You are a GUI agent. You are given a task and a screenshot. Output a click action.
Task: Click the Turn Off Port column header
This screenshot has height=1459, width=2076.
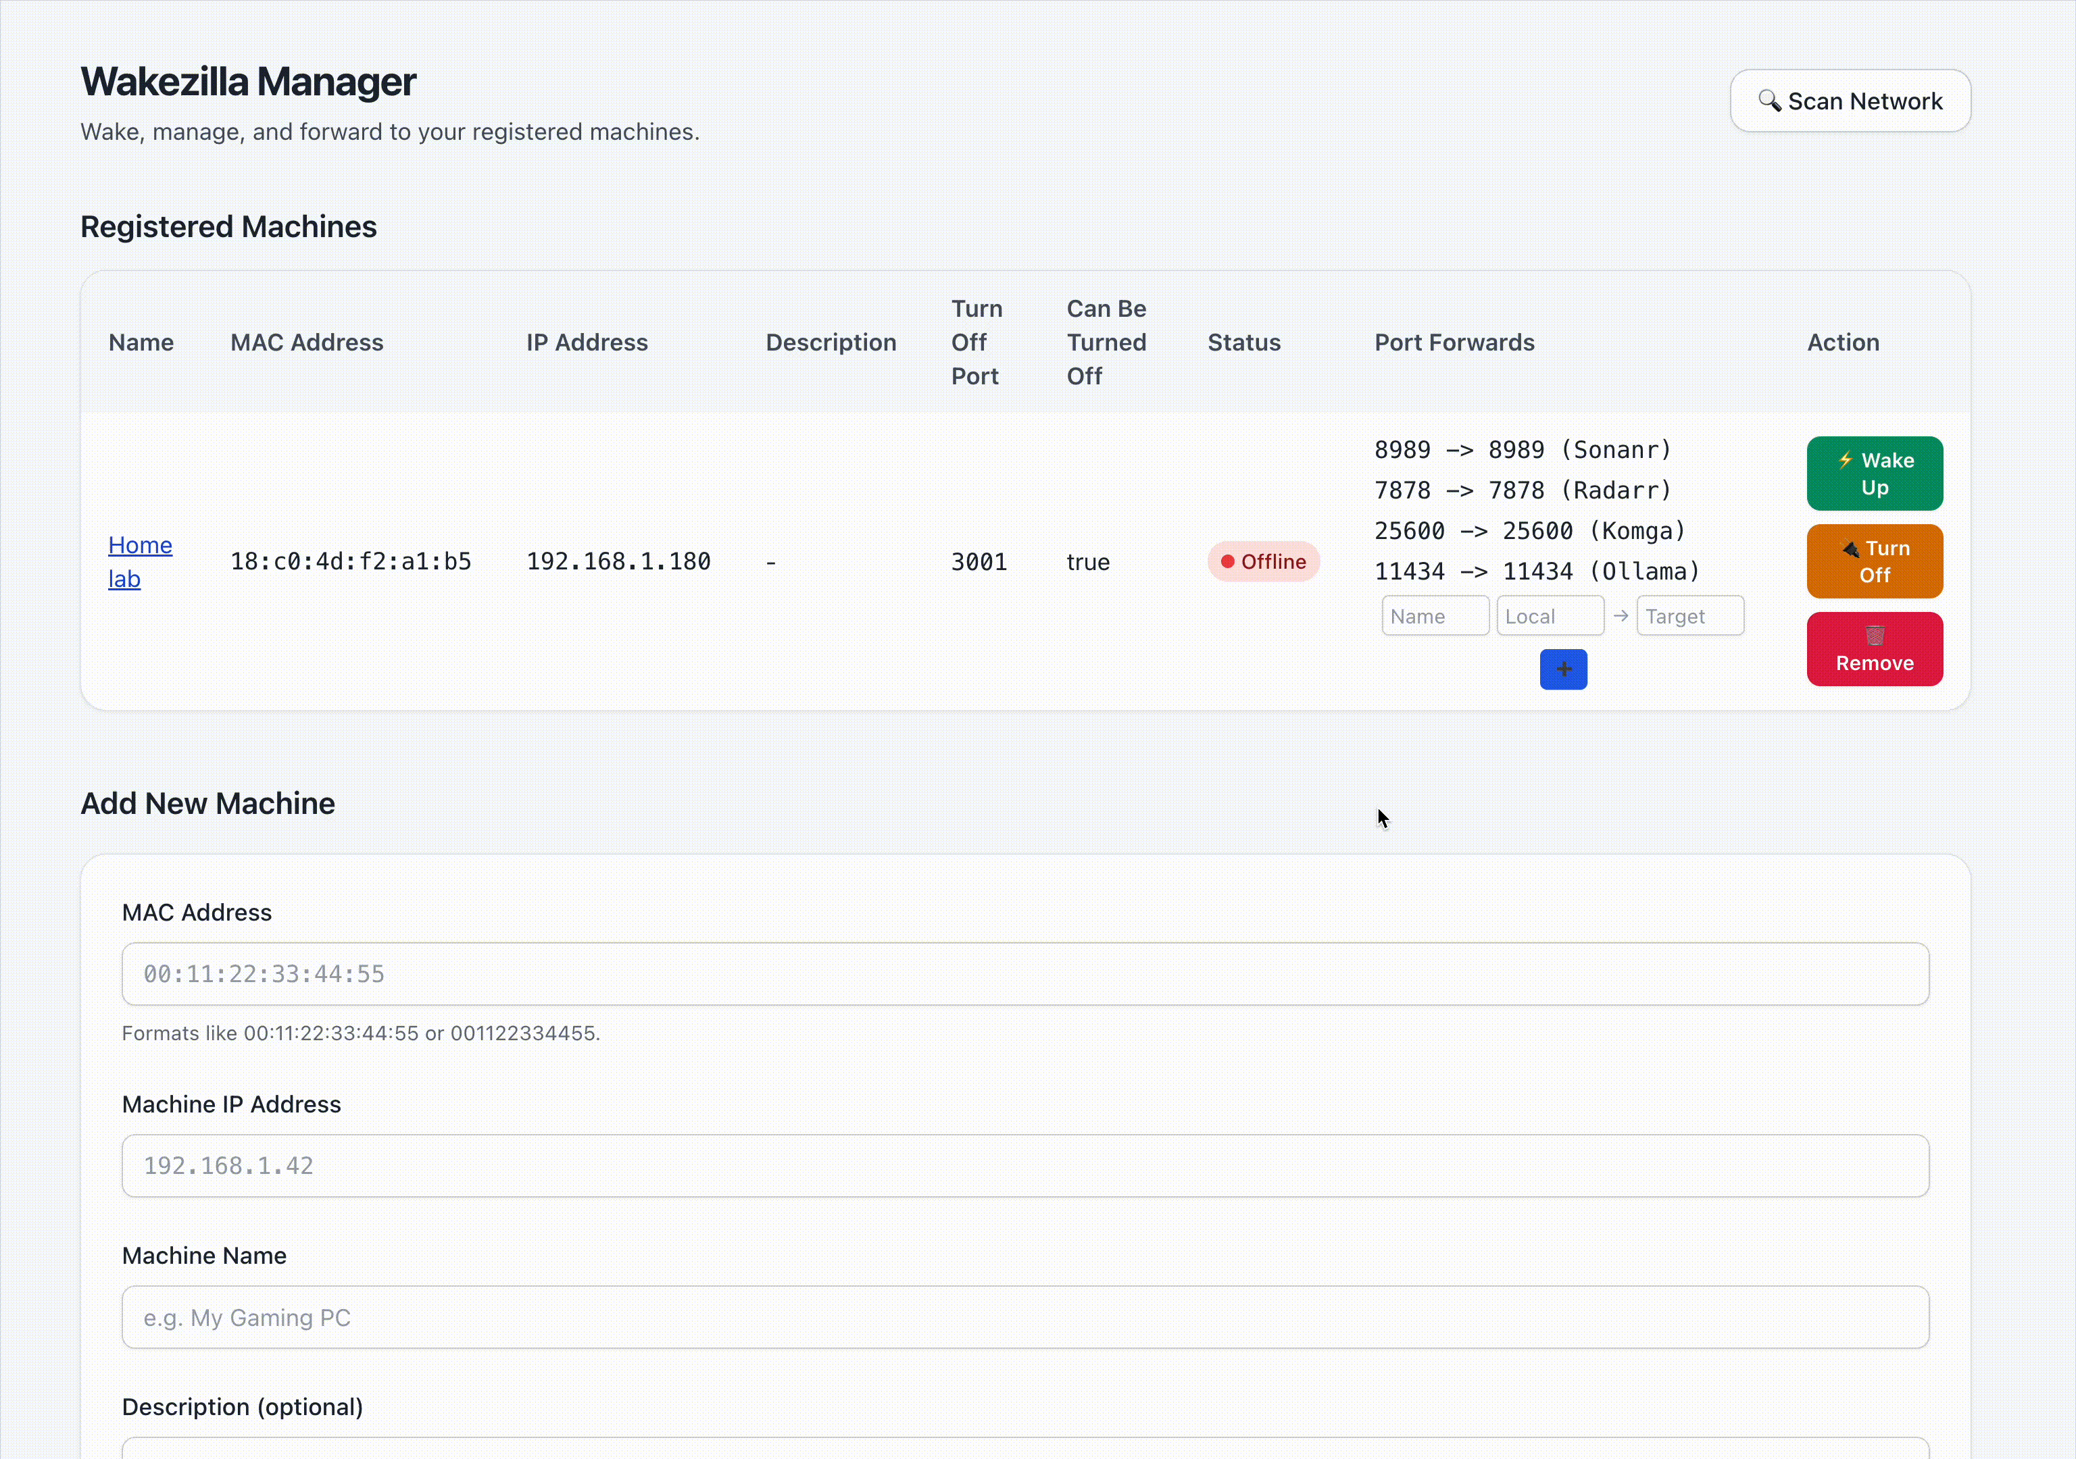coord(977,342)
